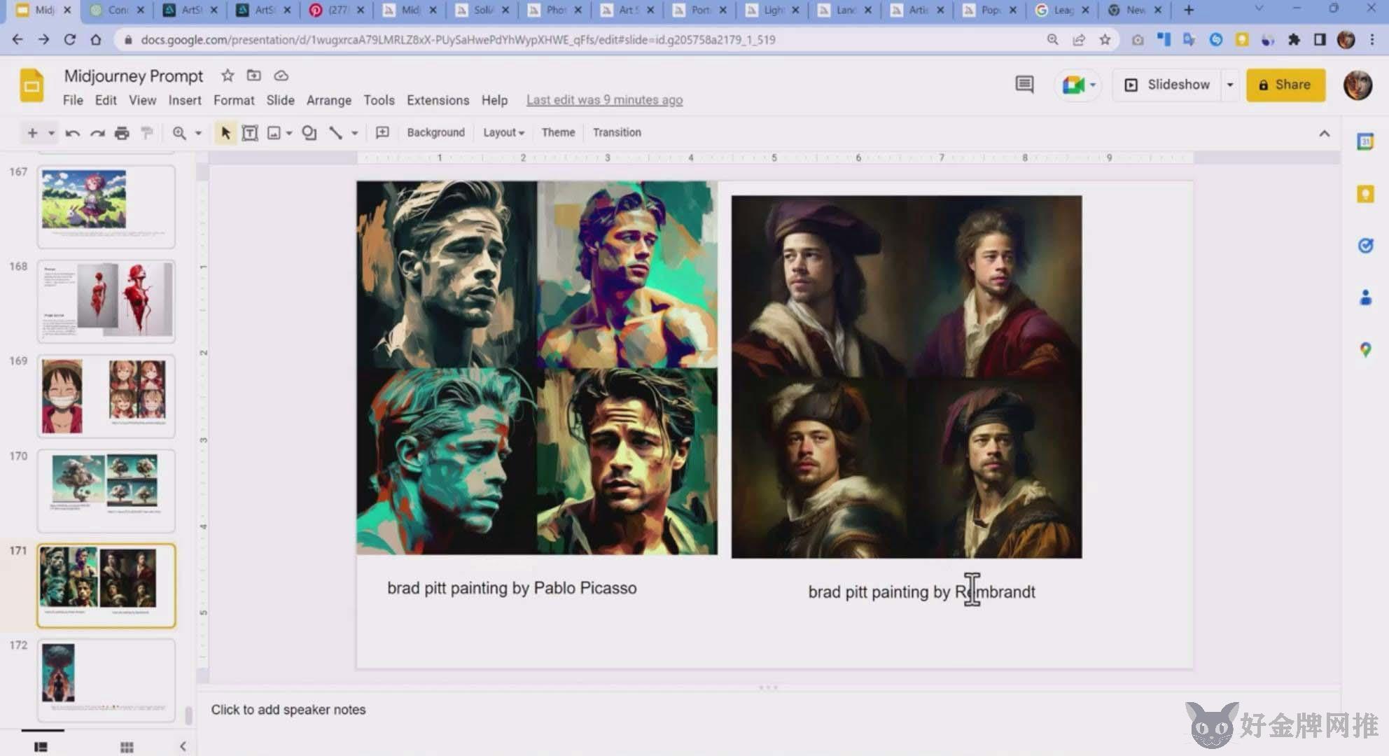Click the new slide plus button
The width and height of the screenshot is (1389, 756).
tap(32, 132)
